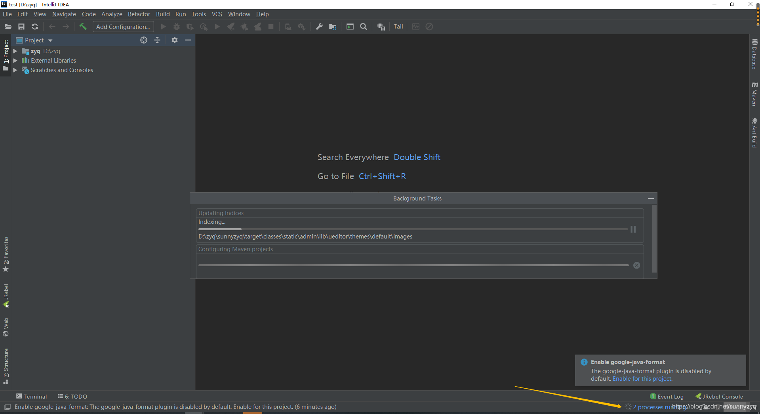Open Project Structure toolbar icon
This screenshot has width=760, height=414.
tap(333, 27)
